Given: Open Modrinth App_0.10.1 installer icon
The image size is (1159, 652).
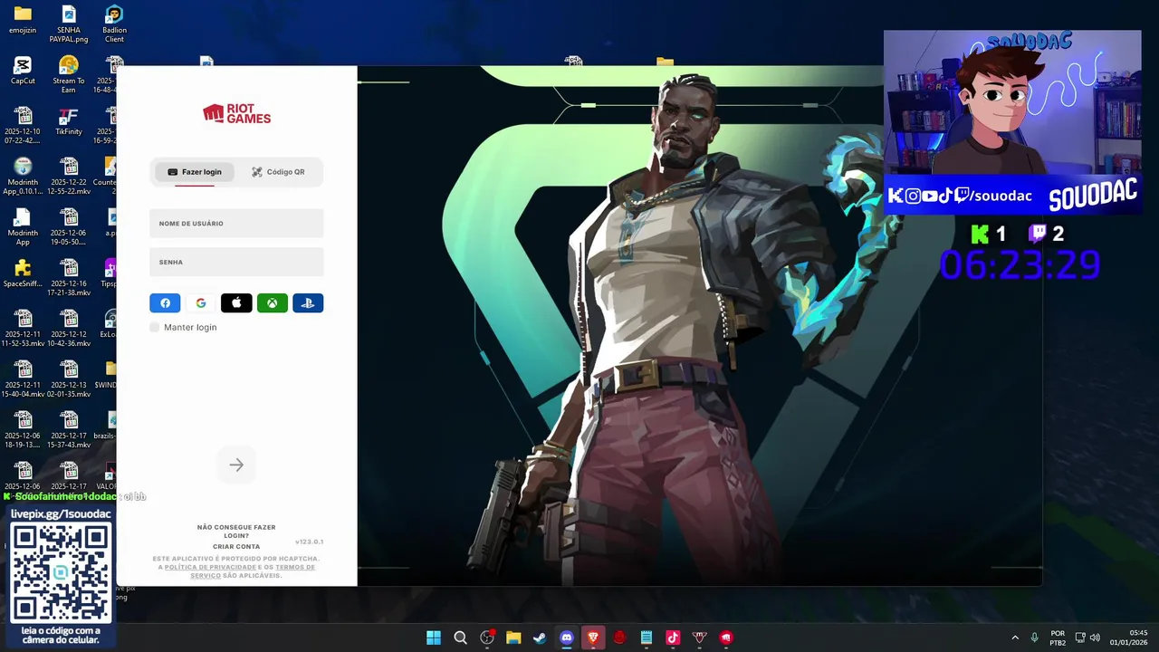Looking at the screenshot, I should point(23,177).
